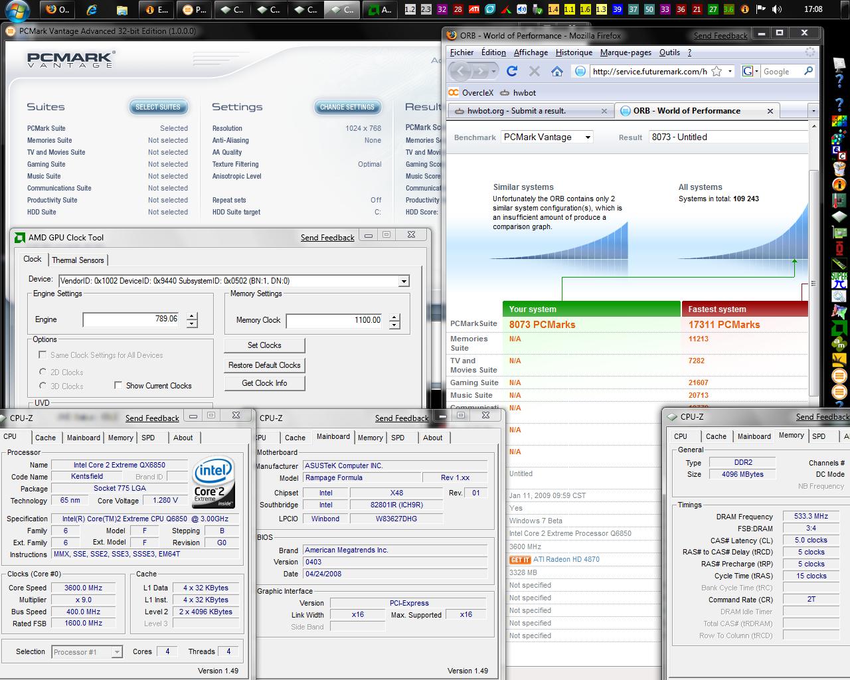The height and width of the screenshot is (680, 850).
Task: Click SELECT SUITES in PCMark Vantage
Action: click(158, 107)
